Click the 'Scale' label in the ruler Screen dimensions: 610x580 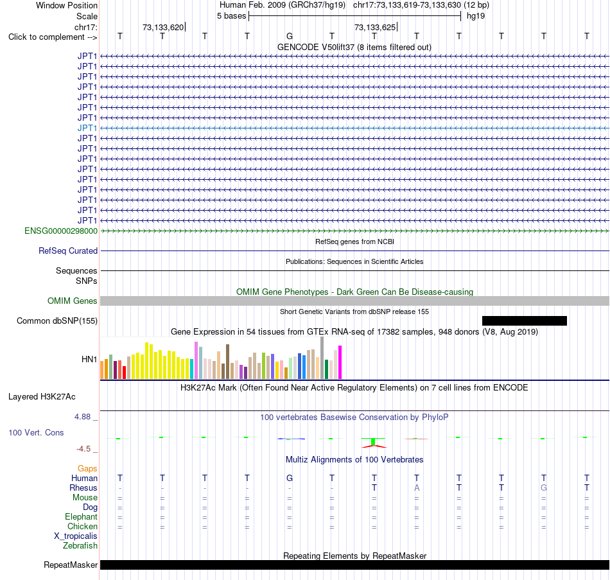[87, 16]
